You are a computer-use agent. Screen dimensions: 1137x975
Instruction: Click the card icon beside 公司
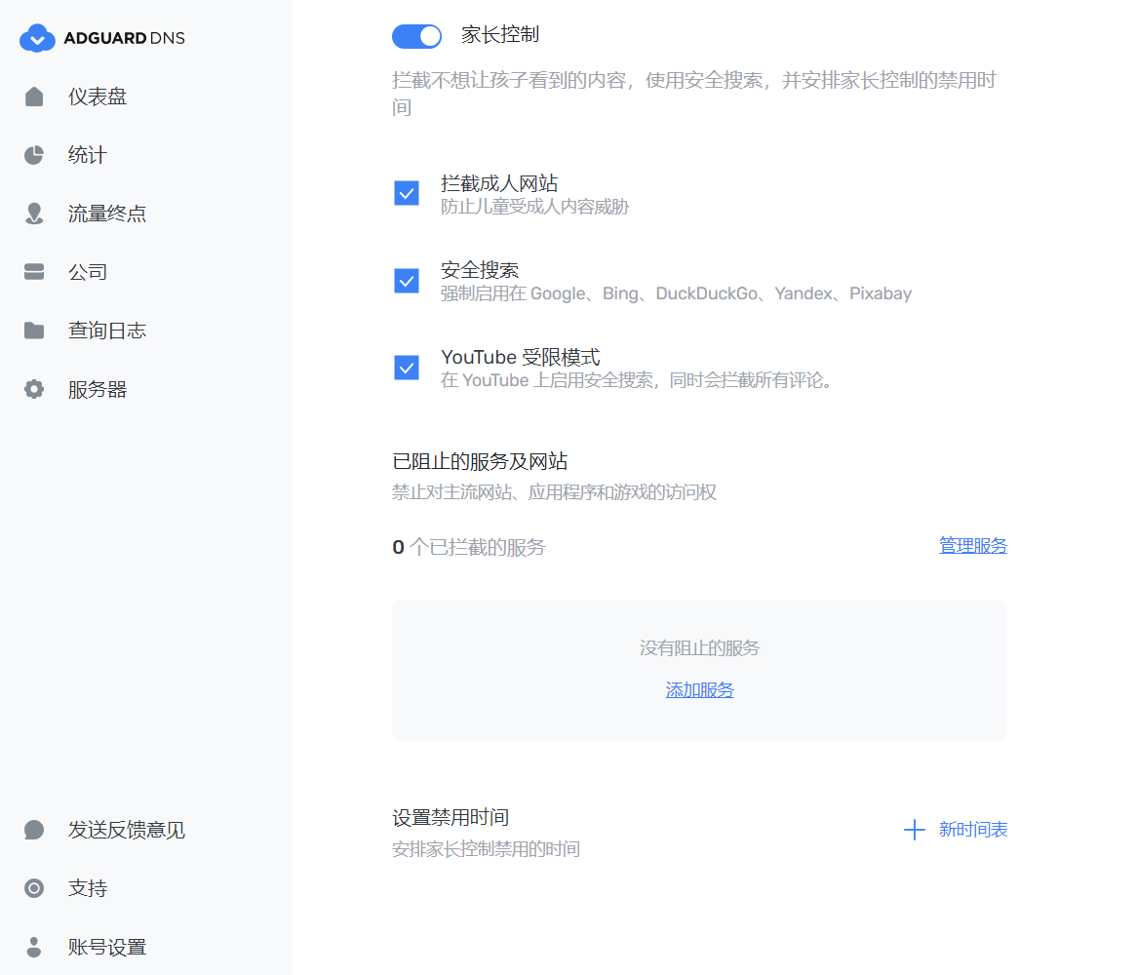(34, 272)
